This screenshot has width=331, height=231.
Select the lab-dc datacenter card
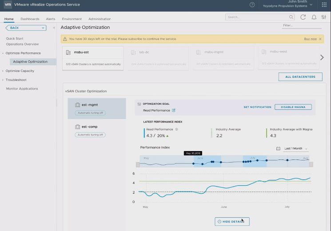[x=158, y=58]
